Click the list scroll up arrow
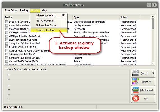 [153, 16]
